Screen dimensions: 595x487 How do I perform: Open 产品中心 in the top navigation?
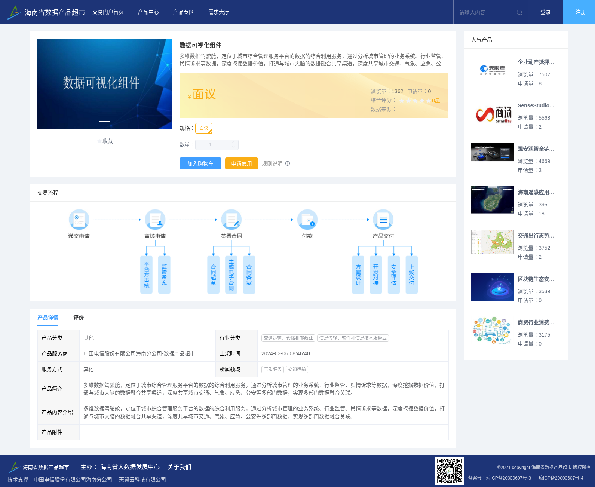148,12
